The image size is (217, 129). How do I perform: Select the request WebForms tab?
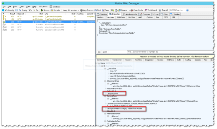click(121, 17)
